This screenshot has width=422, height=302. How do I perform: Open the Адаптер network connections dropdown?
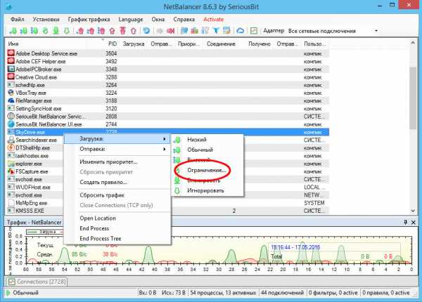click(376, 31)
